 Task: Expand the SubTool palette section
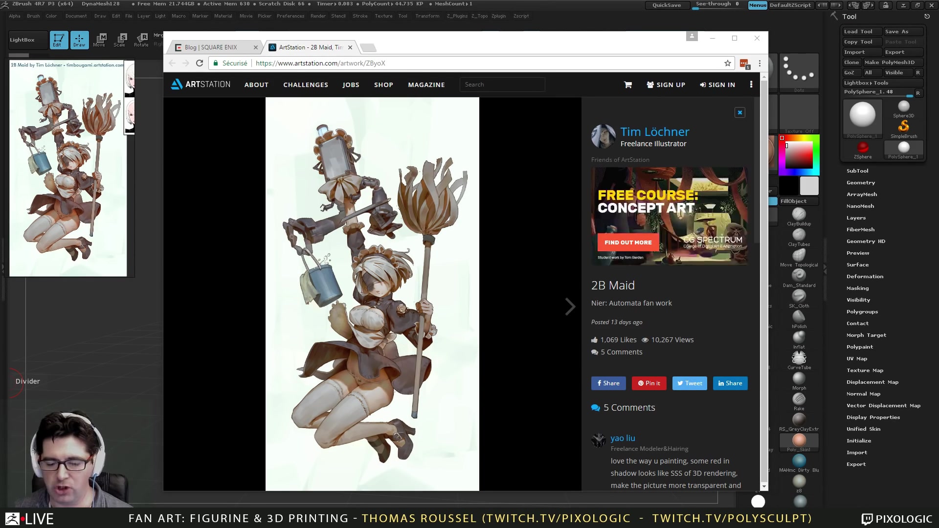[x=857, y=171]
